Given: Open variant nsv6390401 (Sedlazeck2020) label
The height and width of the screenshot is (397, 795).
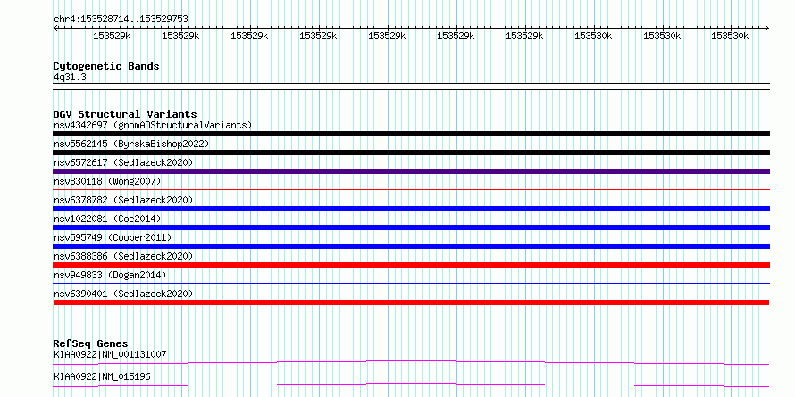Looking at the screenshot, I should pos(123,294).
